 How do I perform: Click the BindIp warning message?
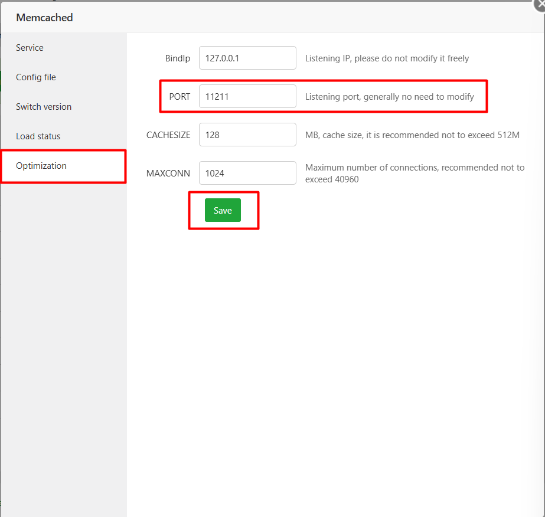[x=387, y=58]
